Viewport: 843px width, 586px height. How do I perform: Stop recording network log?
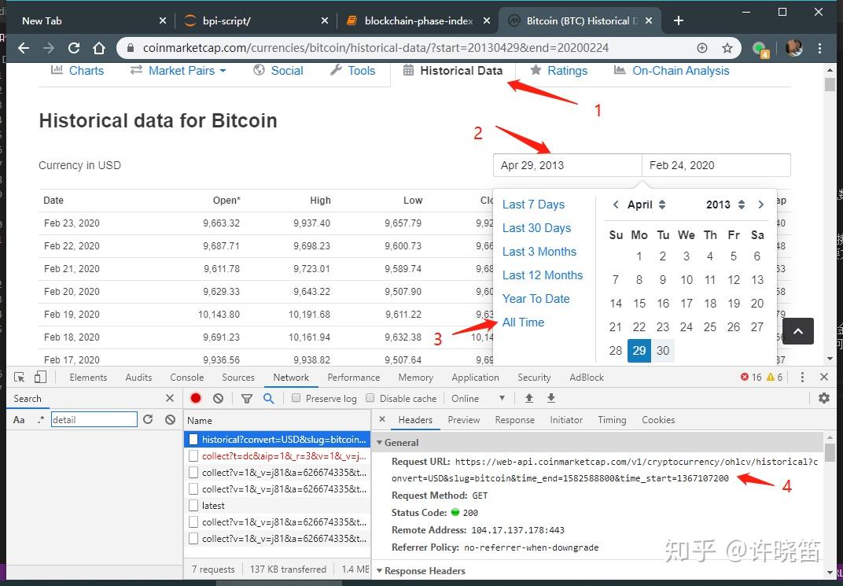pos(196,398)
